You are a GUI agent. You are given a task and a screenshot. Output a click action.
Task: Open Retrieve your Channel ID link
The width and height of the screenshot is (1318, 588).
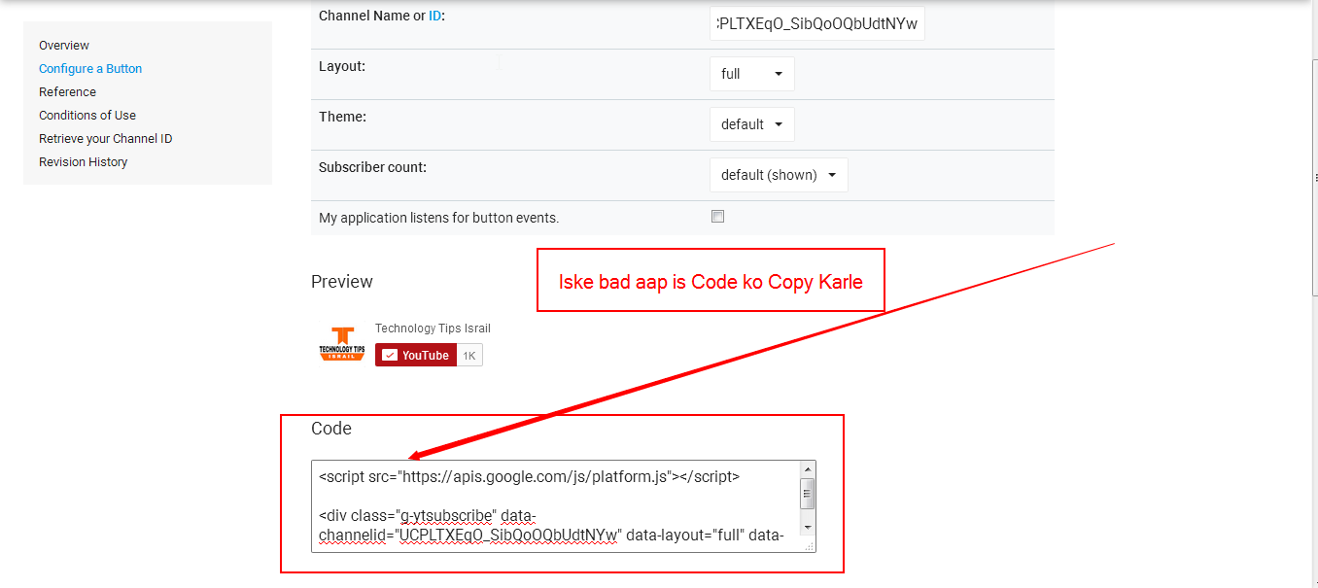click(x=105, y=139)
